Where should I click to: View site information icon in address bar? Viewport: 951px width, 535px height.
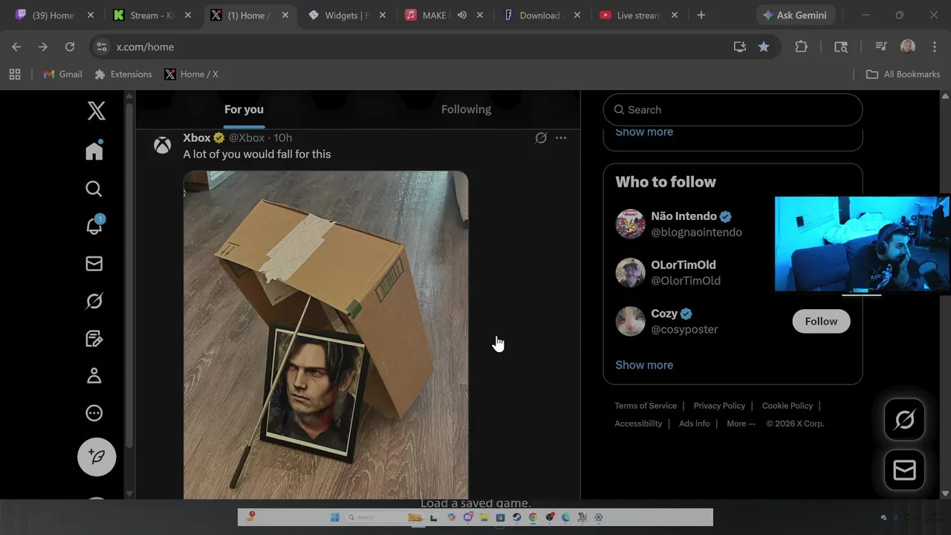(102, 47)
